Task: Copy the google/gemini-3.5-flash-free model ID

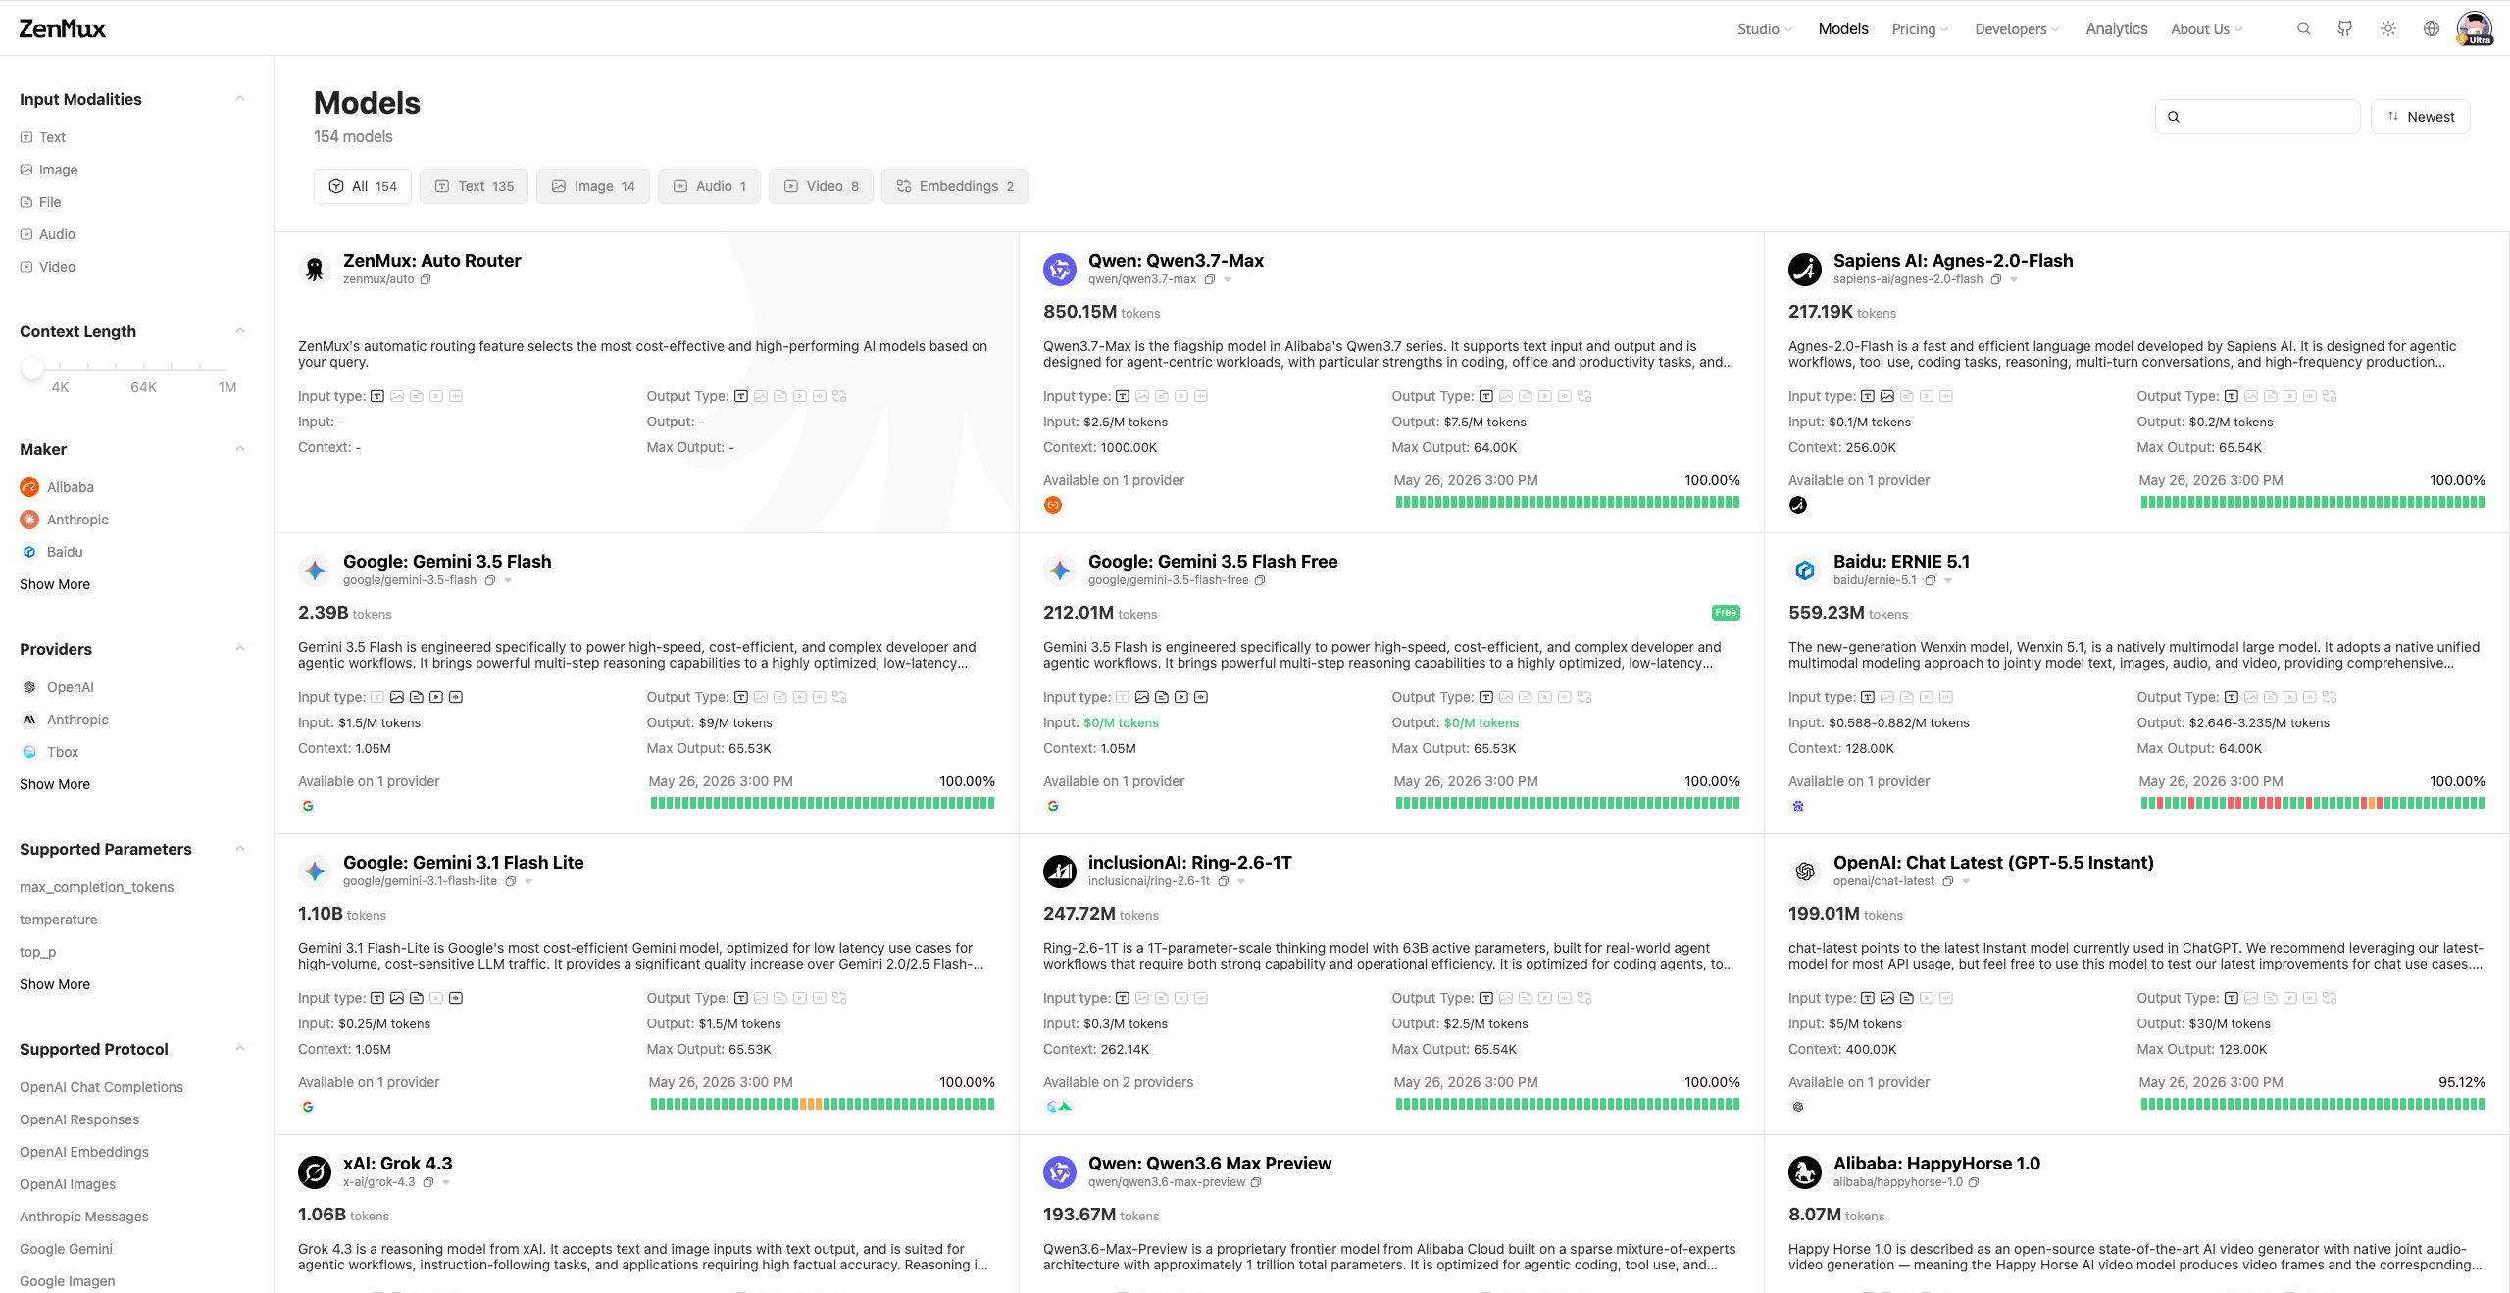Action: point(1260,580)
